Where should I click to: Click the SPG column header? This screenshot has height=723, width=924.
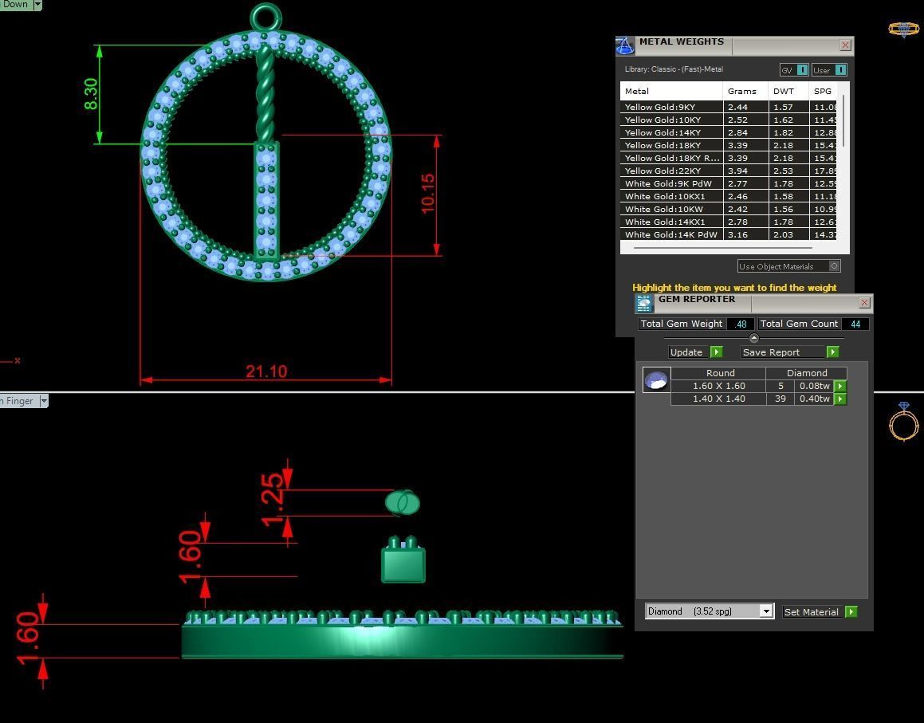point(824,92)
